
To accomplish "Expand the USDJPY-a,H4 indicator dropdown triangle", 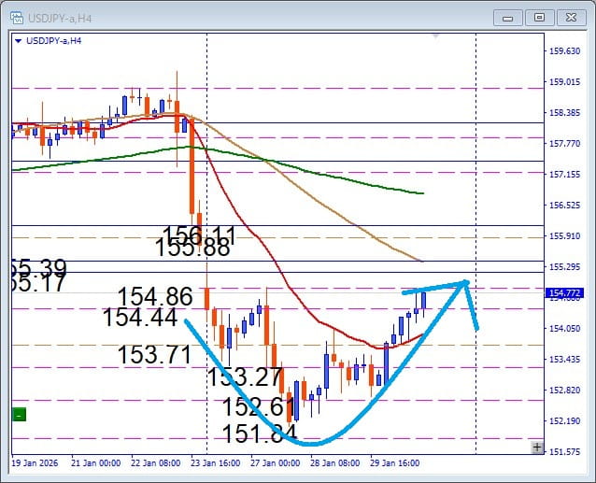I will 18,41.
